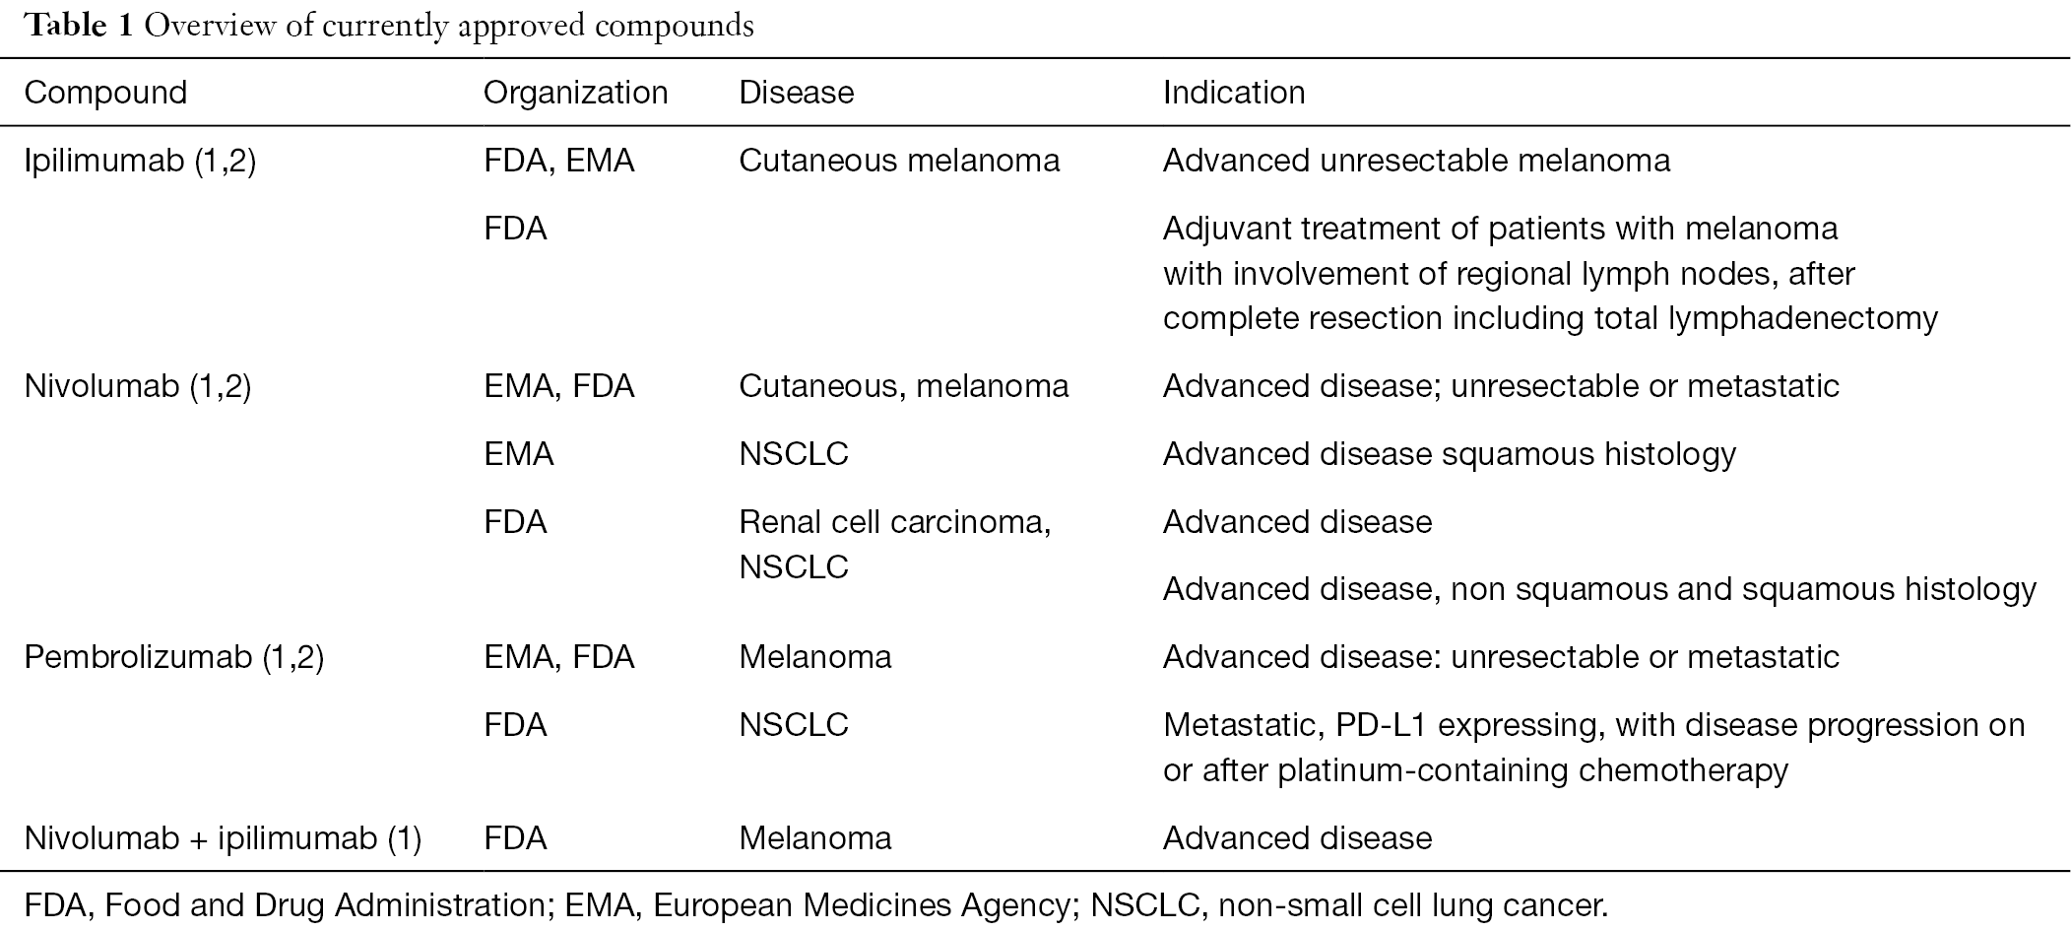Click the Table 1 caption title
2071x931 pixels.
coord(389,25)
